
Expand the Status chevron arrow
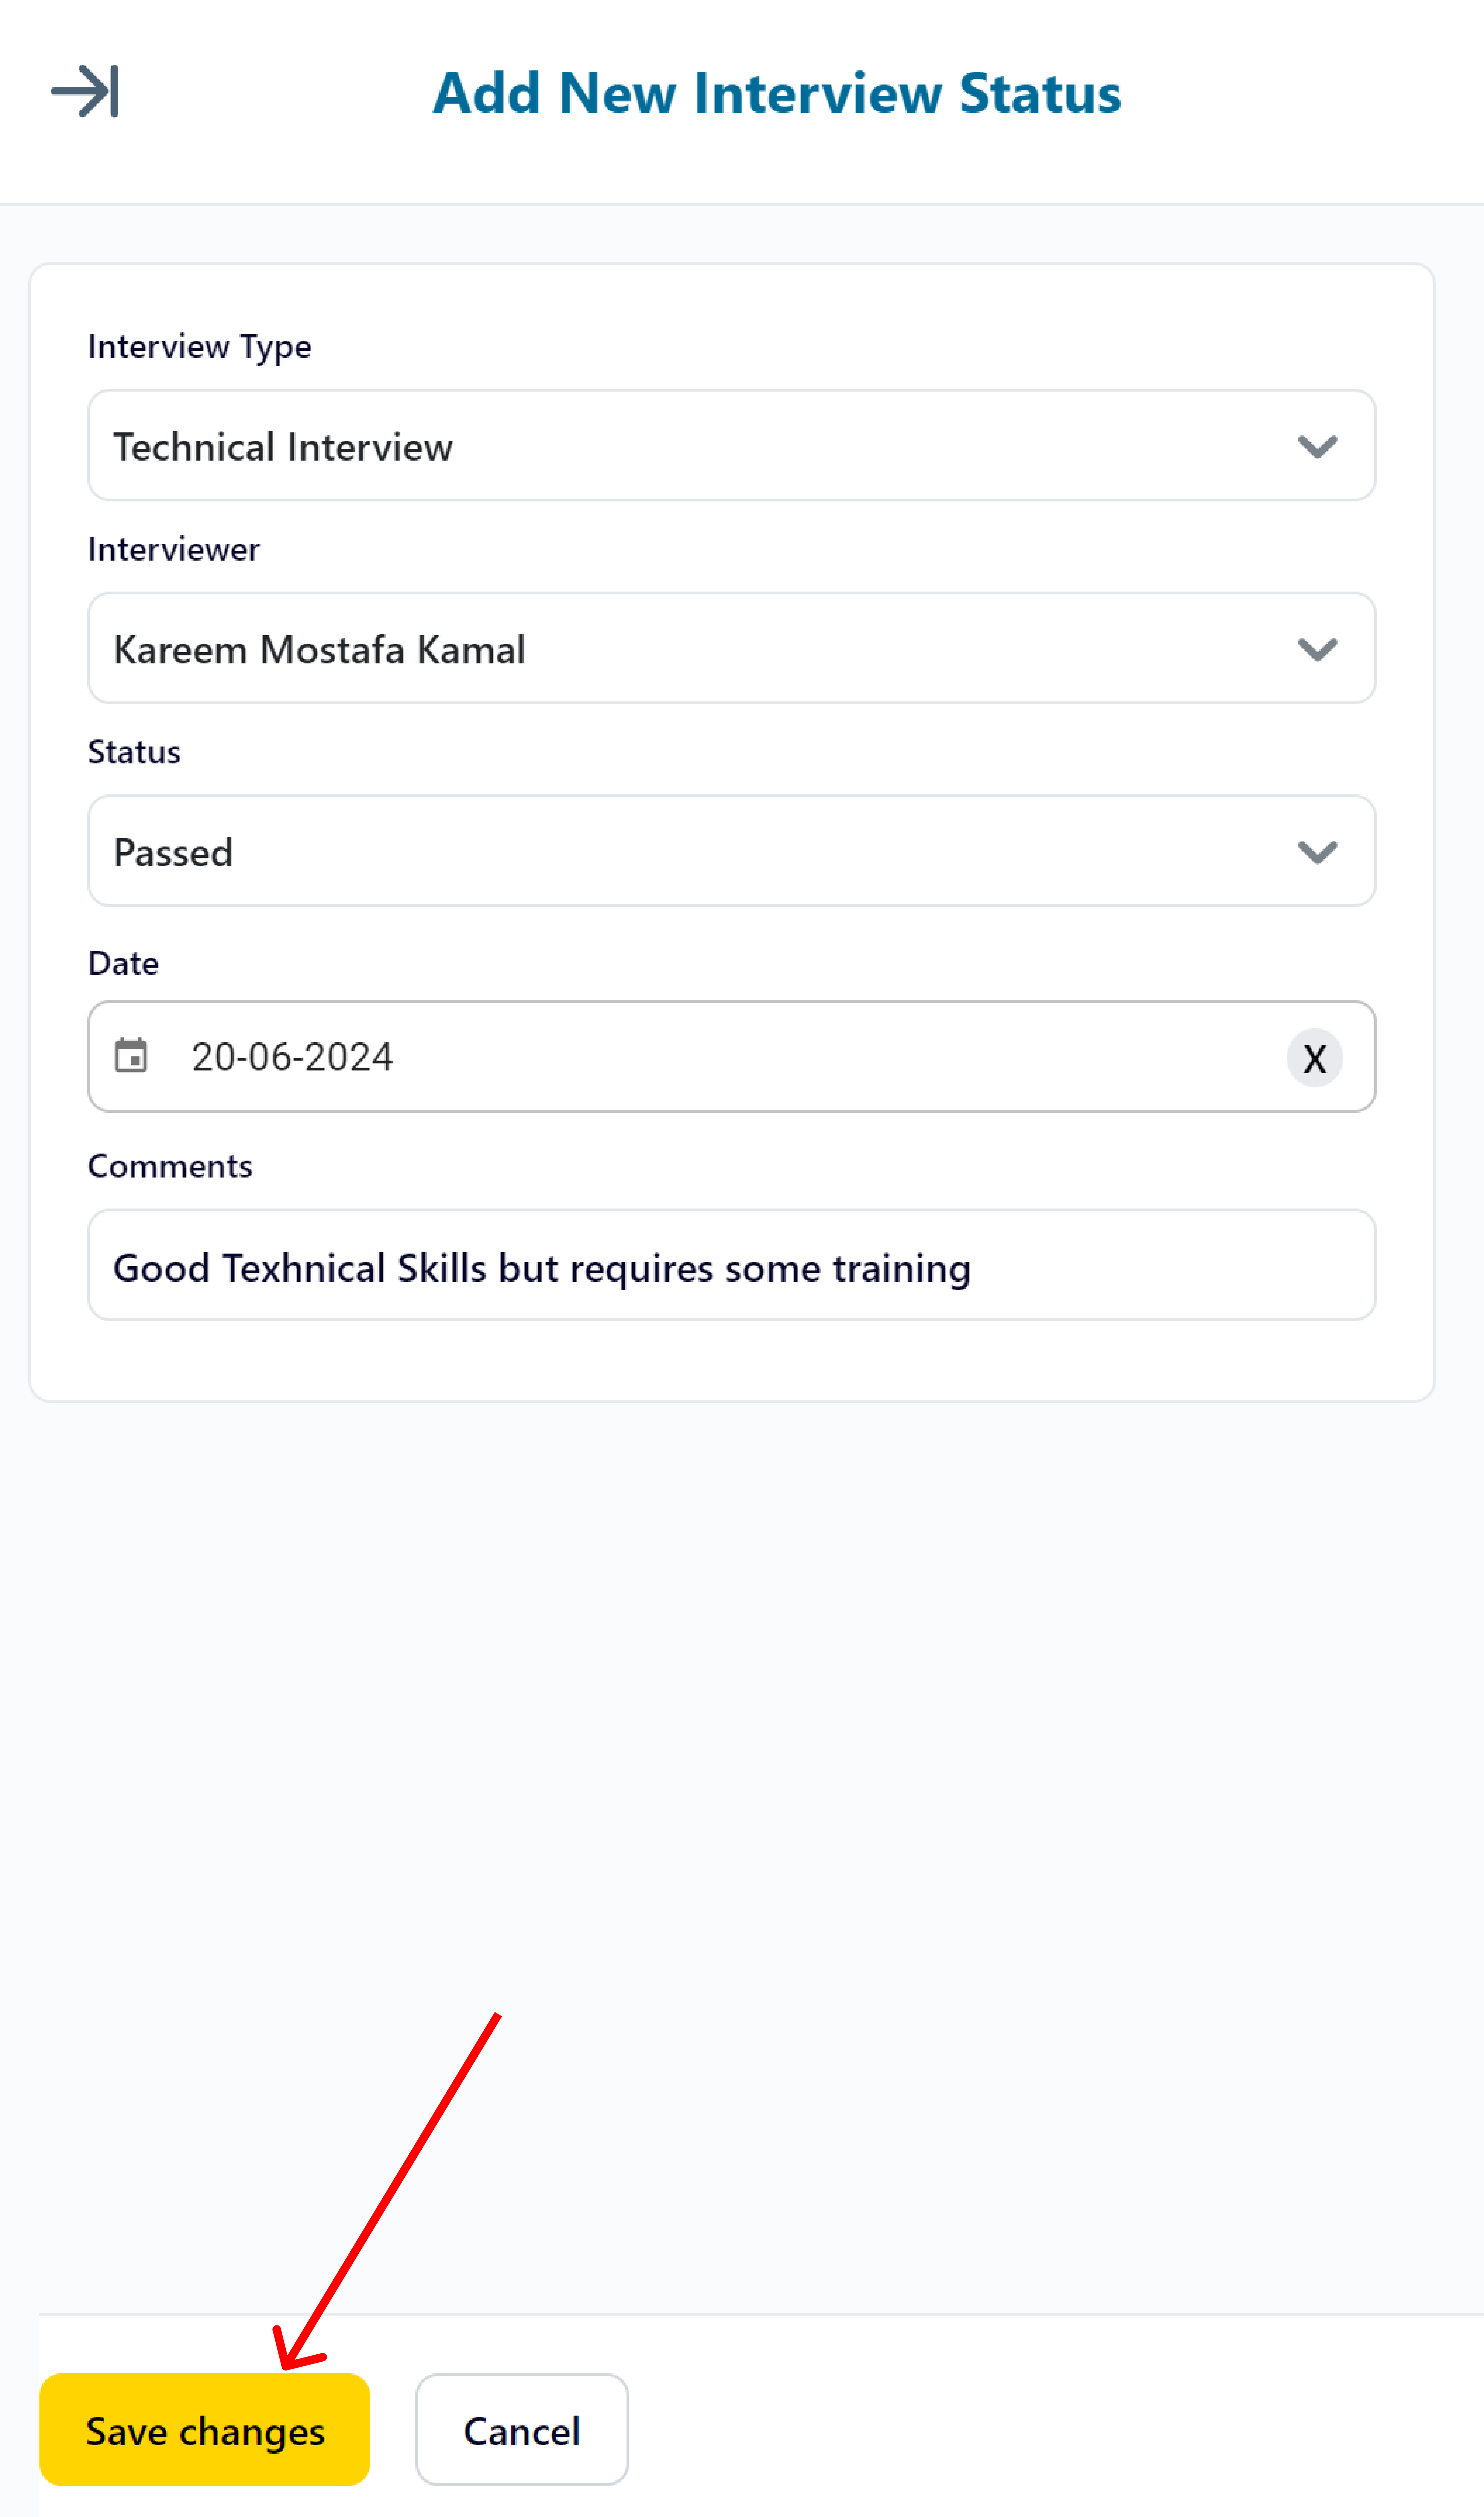(x=1317, y=852)
